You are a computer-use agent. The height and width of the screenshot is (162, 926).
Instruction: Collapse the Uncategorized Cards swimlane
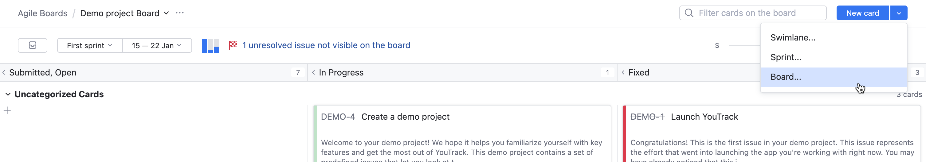8,94
